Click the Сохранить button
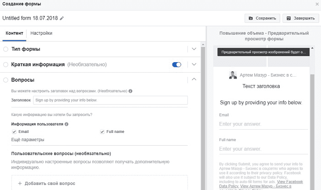 click(x=262, y=18)
